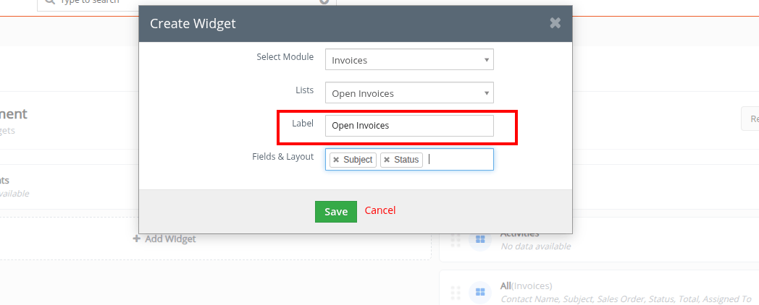Grab the All Invoices widget drag handle
Screen dimensions: 759x305
[456, 293]
